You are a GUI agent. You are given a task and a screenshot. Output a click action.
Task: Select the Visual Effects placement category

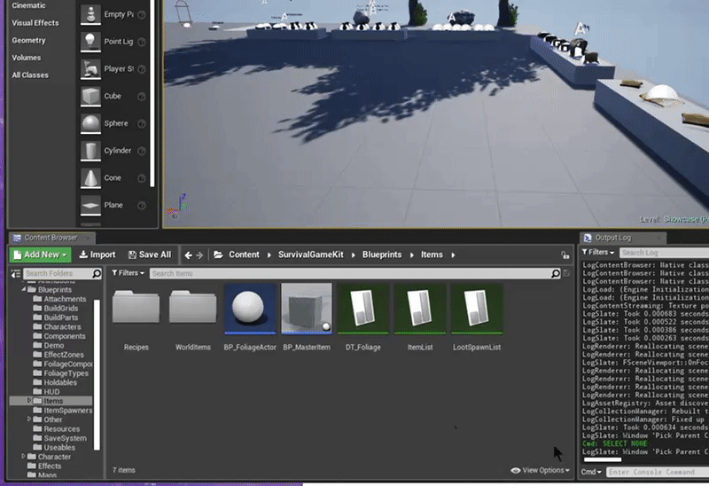point(35,23)
